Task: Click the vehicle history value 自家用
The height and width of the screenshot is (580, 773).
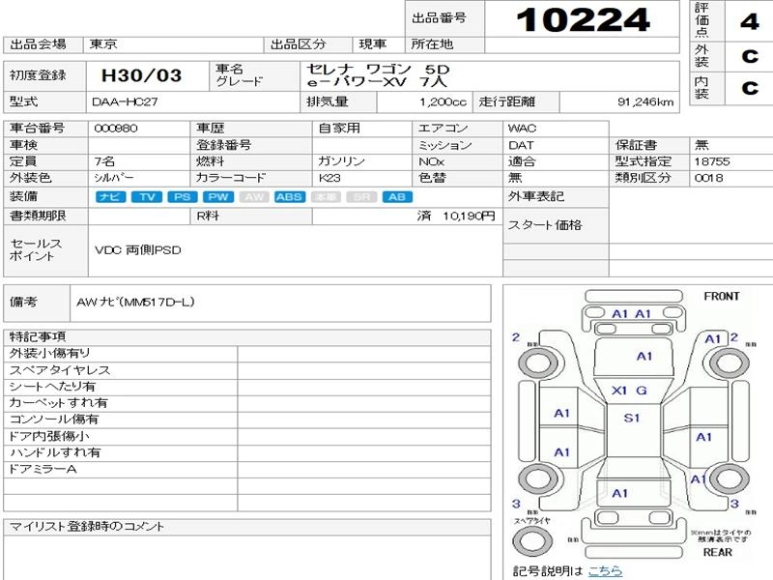Action: pyautogui.click(x=339, y=129)
